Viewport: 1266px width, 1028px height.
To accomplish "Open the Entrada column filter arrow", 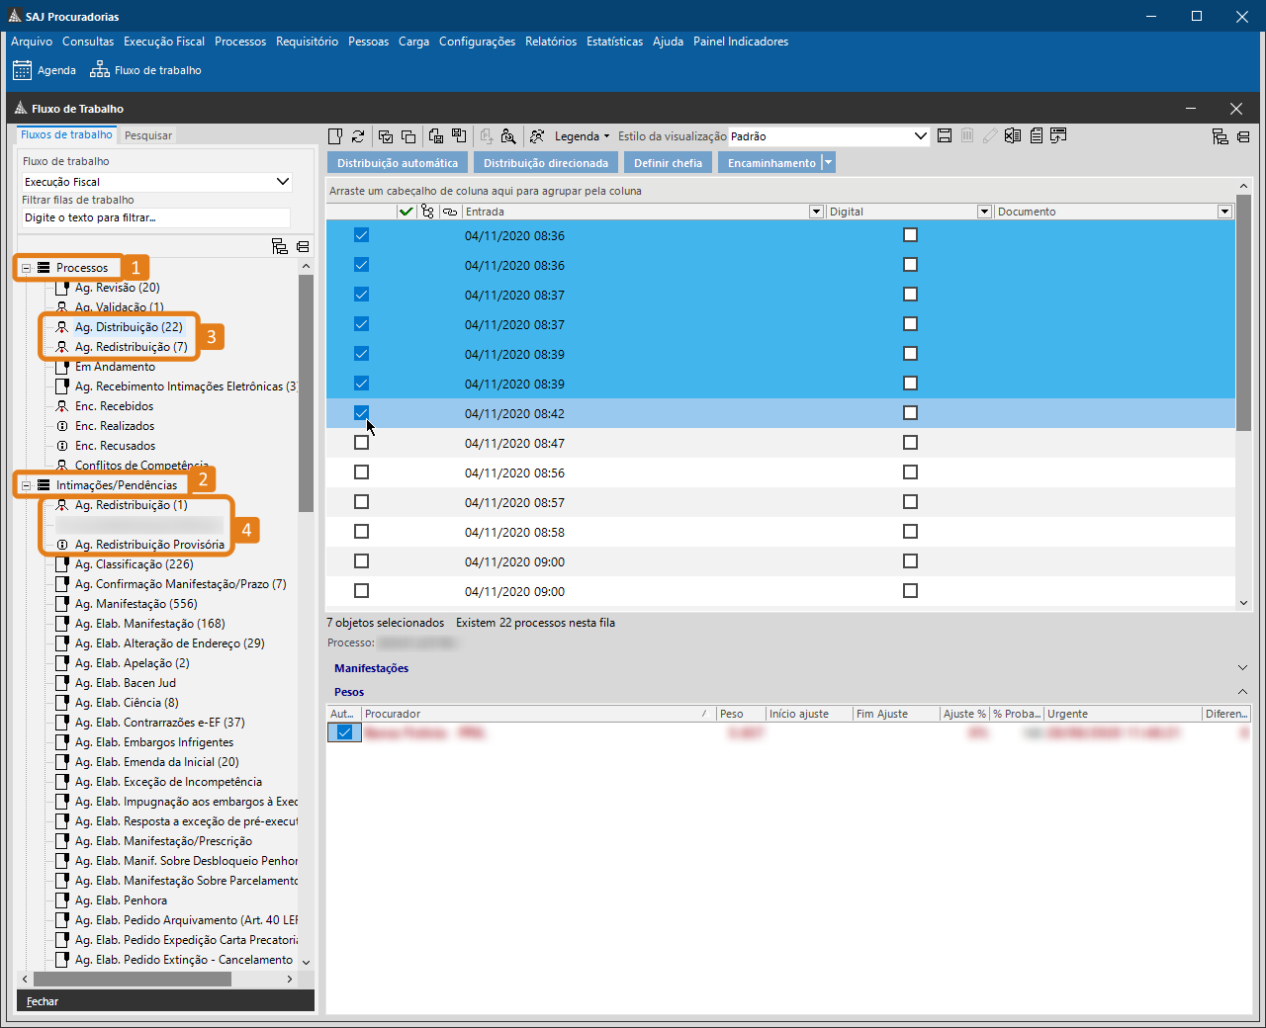I will 816,212.
